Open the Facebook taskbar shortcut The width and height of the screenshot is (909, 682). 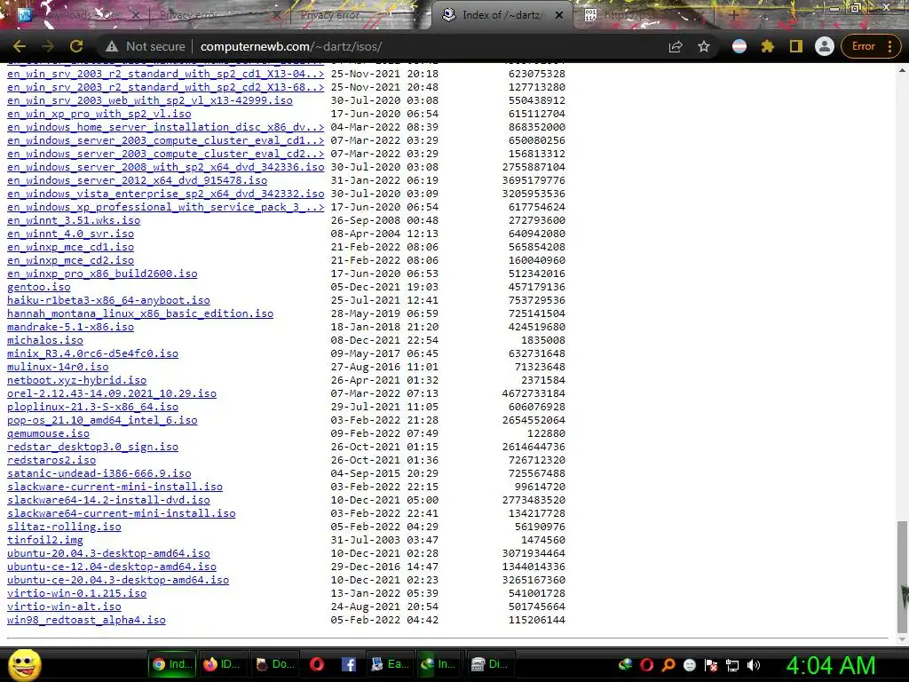pos(348,664)
